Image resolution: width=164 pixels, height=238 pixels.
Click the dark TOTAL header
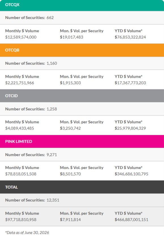(x=82, y=187)
